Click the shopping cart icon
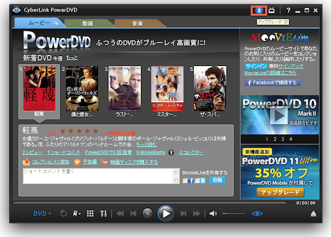This screenshot has height=237, width=331. click(104, 162)
